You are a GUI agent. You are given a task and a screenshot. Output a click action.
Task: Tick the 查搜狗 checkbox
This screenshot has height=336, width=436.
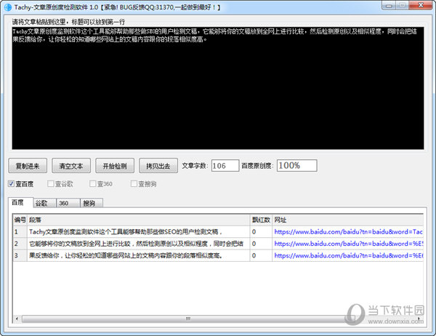pyautogui.click(x=134, y=184)
